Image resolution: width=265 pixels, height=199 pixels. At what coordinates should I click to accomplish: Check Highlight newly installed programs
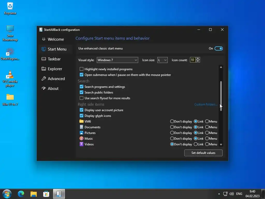click(x=82, y=69)
